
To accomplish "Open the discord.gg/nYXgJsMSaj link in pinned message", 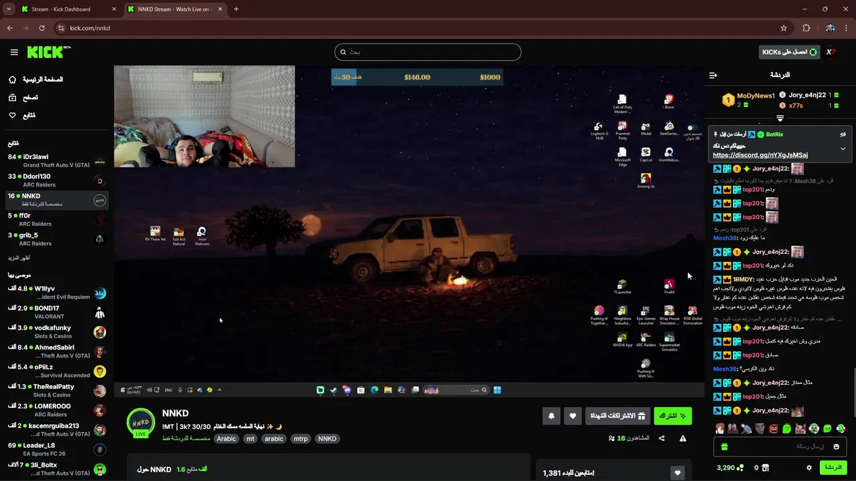I will pyautogui.click(x=760, y=155).
